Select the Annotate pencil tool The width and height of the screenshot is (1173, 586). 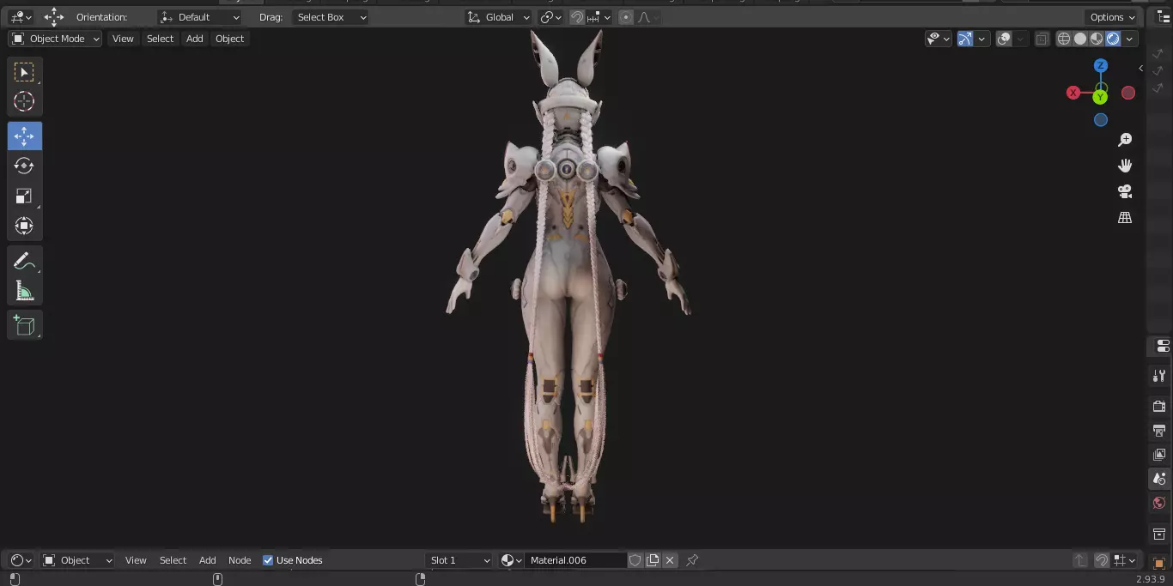coord(24,261)
